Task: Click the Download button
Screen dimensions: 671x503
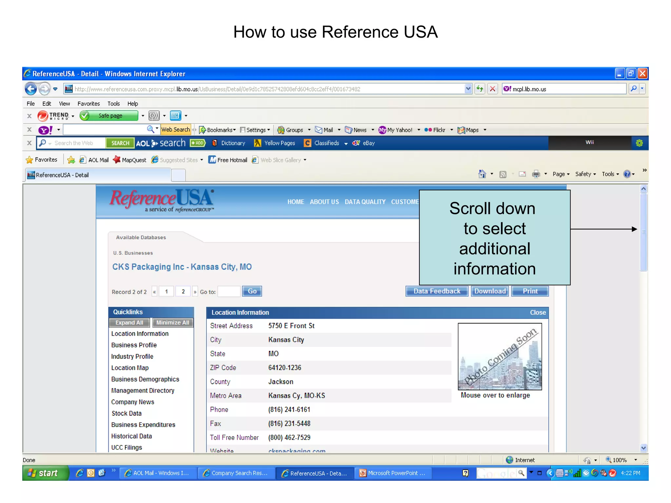Action: pos(490,291)
